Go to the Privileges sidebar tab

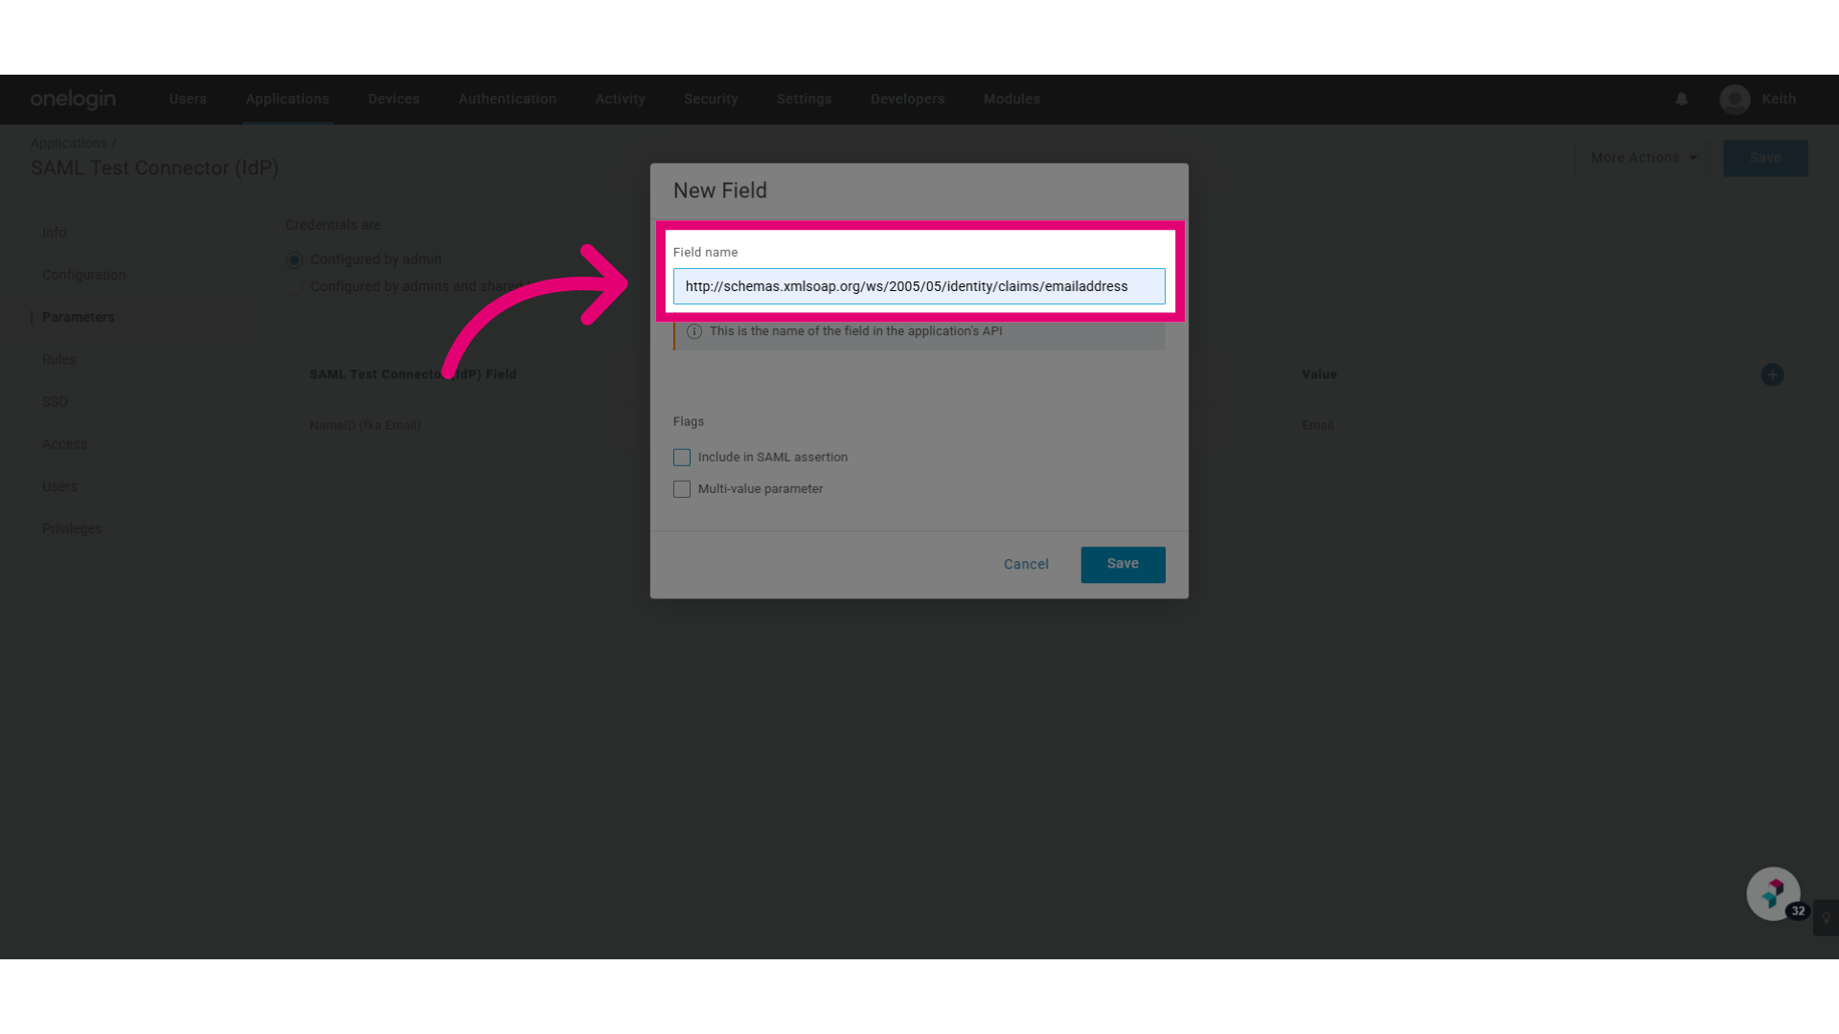(x=72, y=528)
